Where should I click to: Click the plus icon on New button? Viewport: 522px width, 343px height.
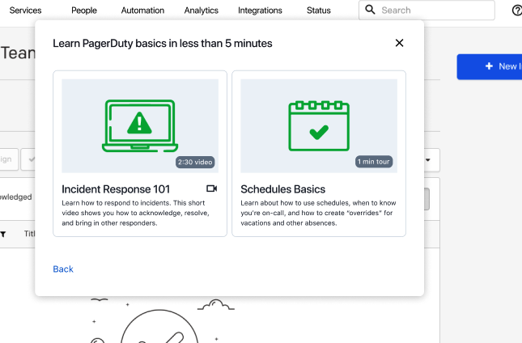click(489, 66)
